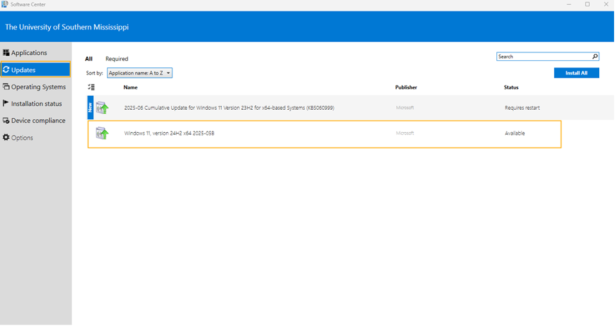Maximize the Software Center window
The width and height of the screenshot is (616, 326).
587,4
